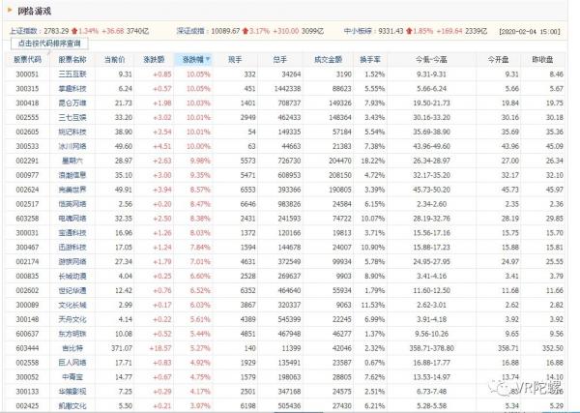Select stock code 300031
The width and height of the screenshot is (580, 413).
click(27, 233)
